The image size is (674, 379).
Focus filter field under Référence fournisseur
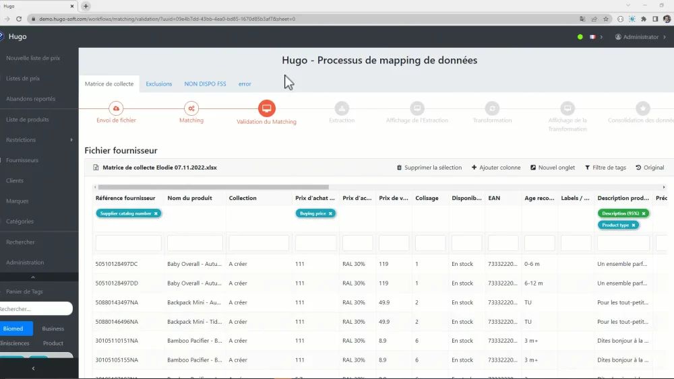(x=129, y=243)
